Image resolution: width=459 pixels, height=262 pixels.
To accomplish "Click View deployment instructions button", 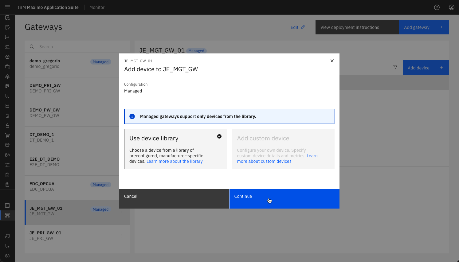I will [357, 27].
